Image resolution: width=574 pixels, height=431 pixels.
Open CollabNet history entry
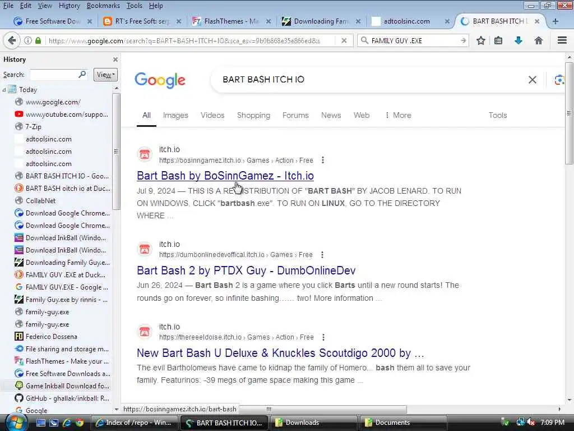click(40, 200)
